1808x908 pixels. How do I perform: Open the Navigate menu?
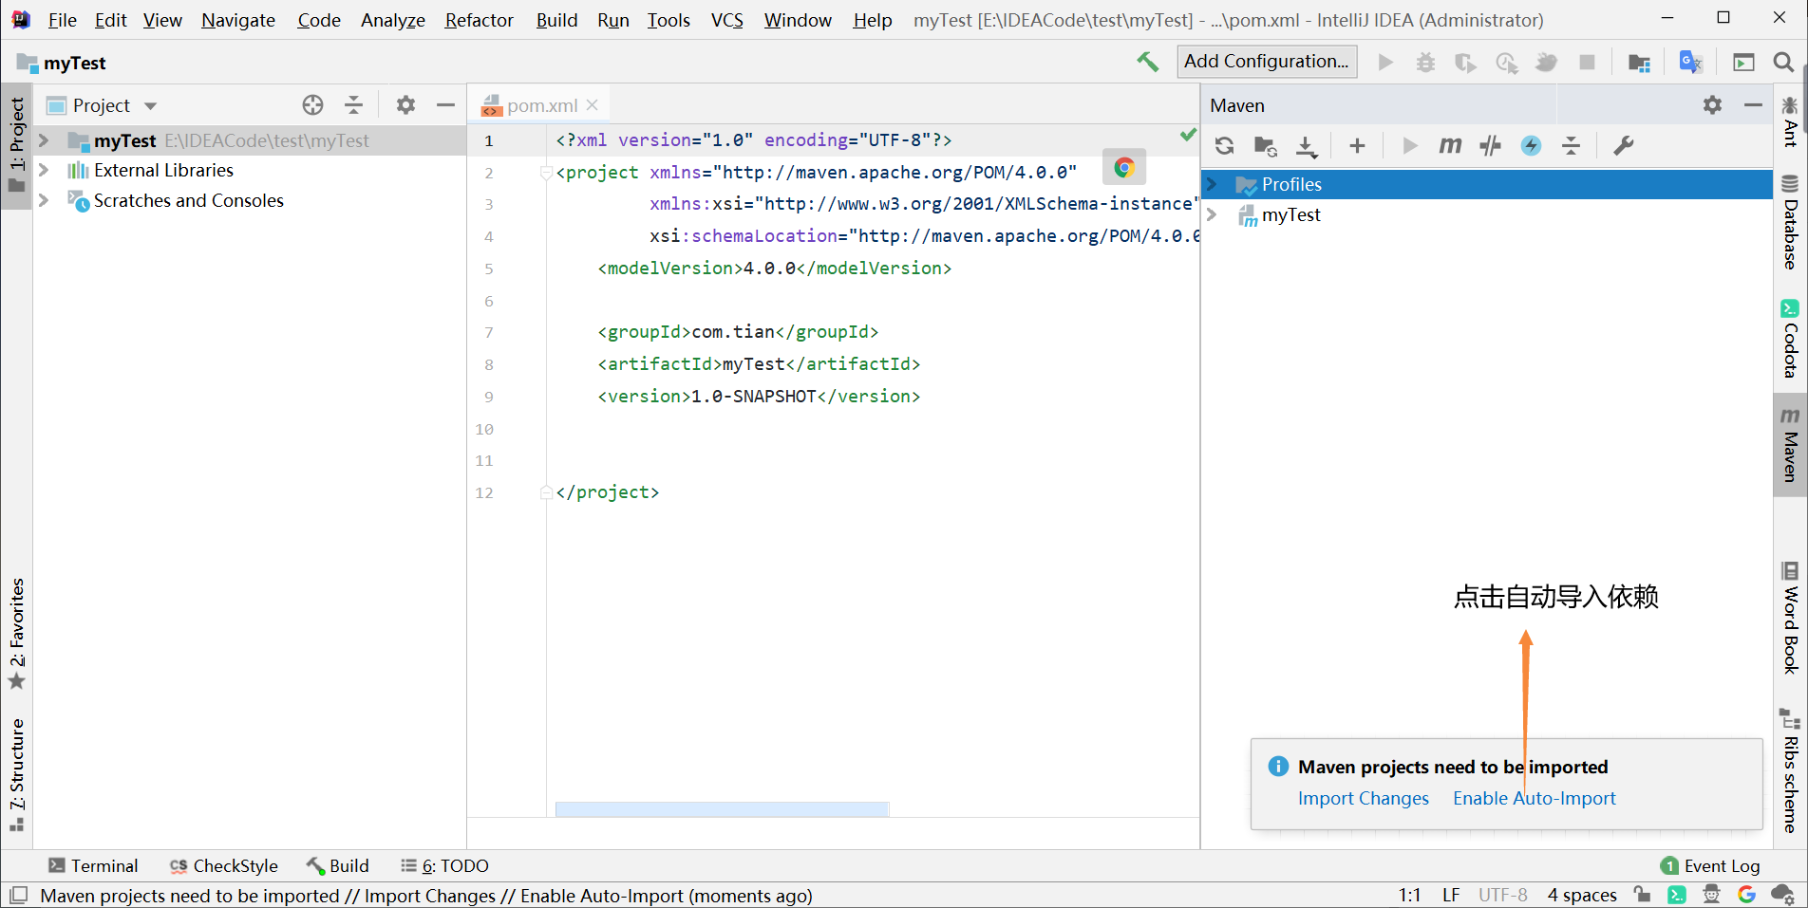[238, 20]
